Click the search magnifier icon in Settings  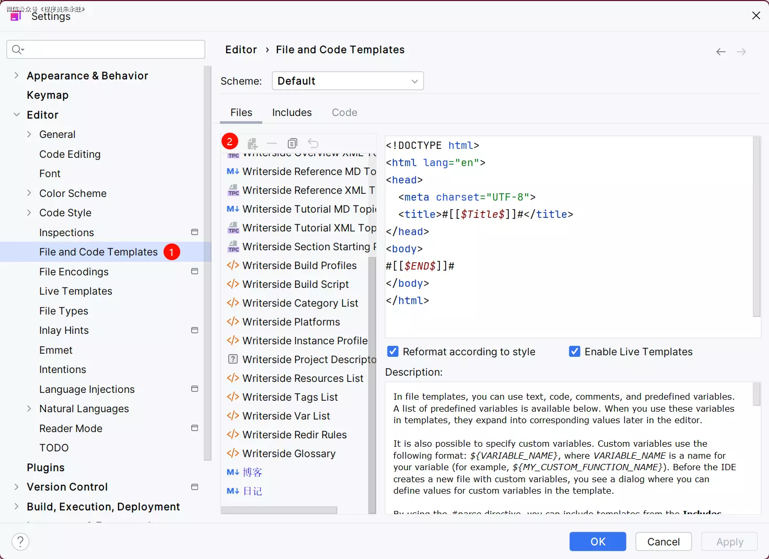[17, 50]
